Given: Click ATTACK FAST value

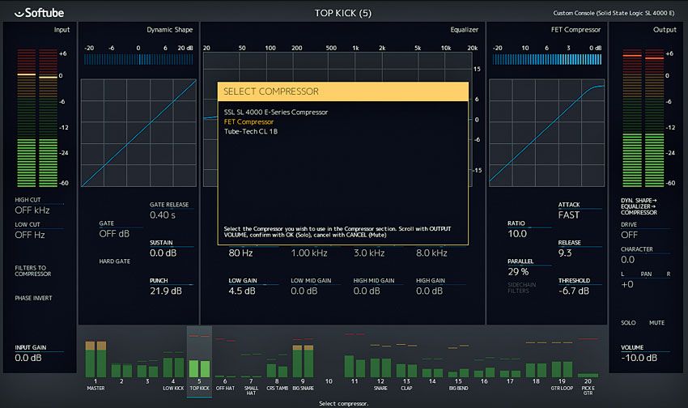Looking at the screenshot, I should click(569, 215).
